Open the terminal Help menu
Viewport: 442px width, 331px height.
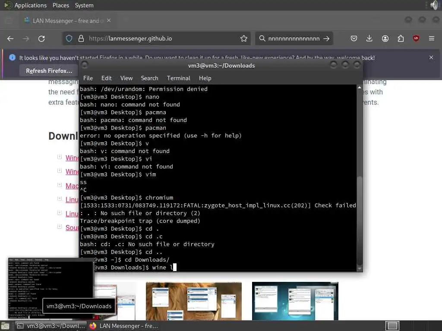(205, 78)
